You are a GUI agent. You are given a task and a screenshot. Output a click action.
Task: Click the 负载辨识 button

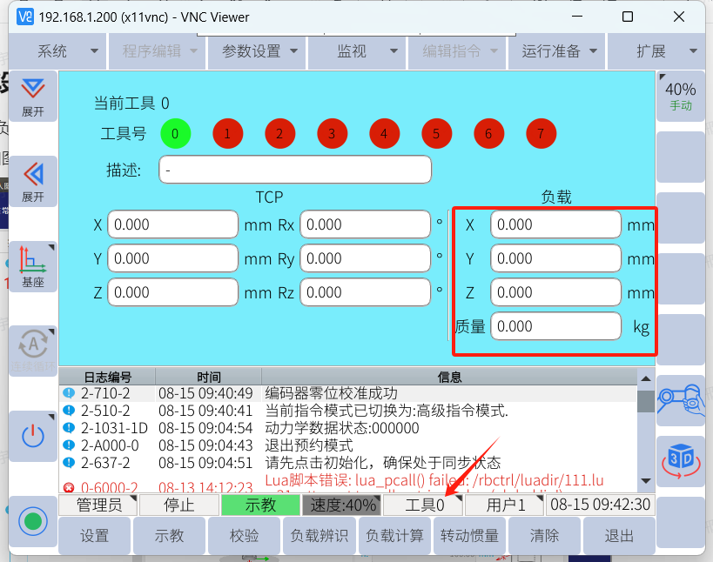pos(319,536)
